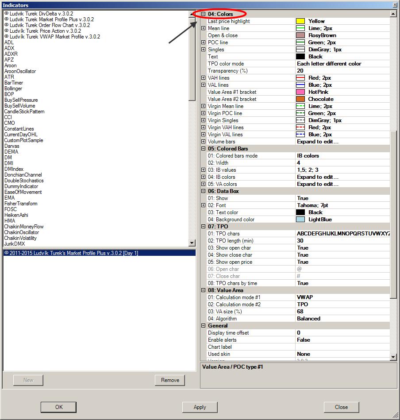Click the 01: Show value True
The image size is (400, 420).
[342, 198]
